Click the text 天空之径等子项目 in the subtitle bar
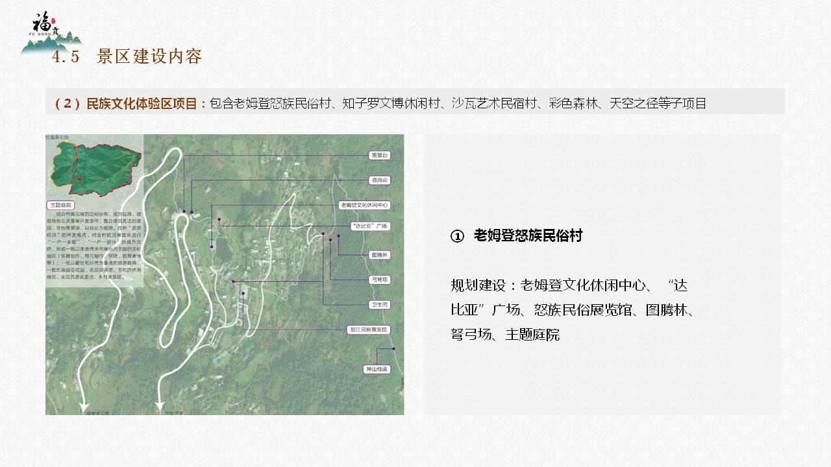This screenshot has height=467, width=831. click(x=658, y=103)
